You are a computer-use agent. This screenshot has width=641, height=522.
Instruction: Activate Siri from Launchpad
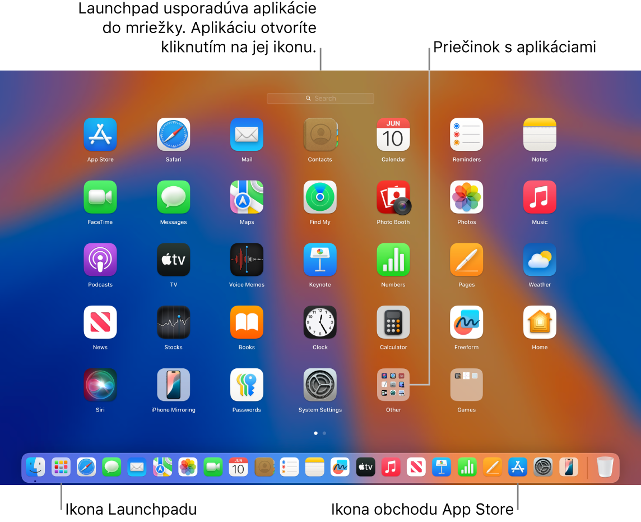tap(100, 385)
